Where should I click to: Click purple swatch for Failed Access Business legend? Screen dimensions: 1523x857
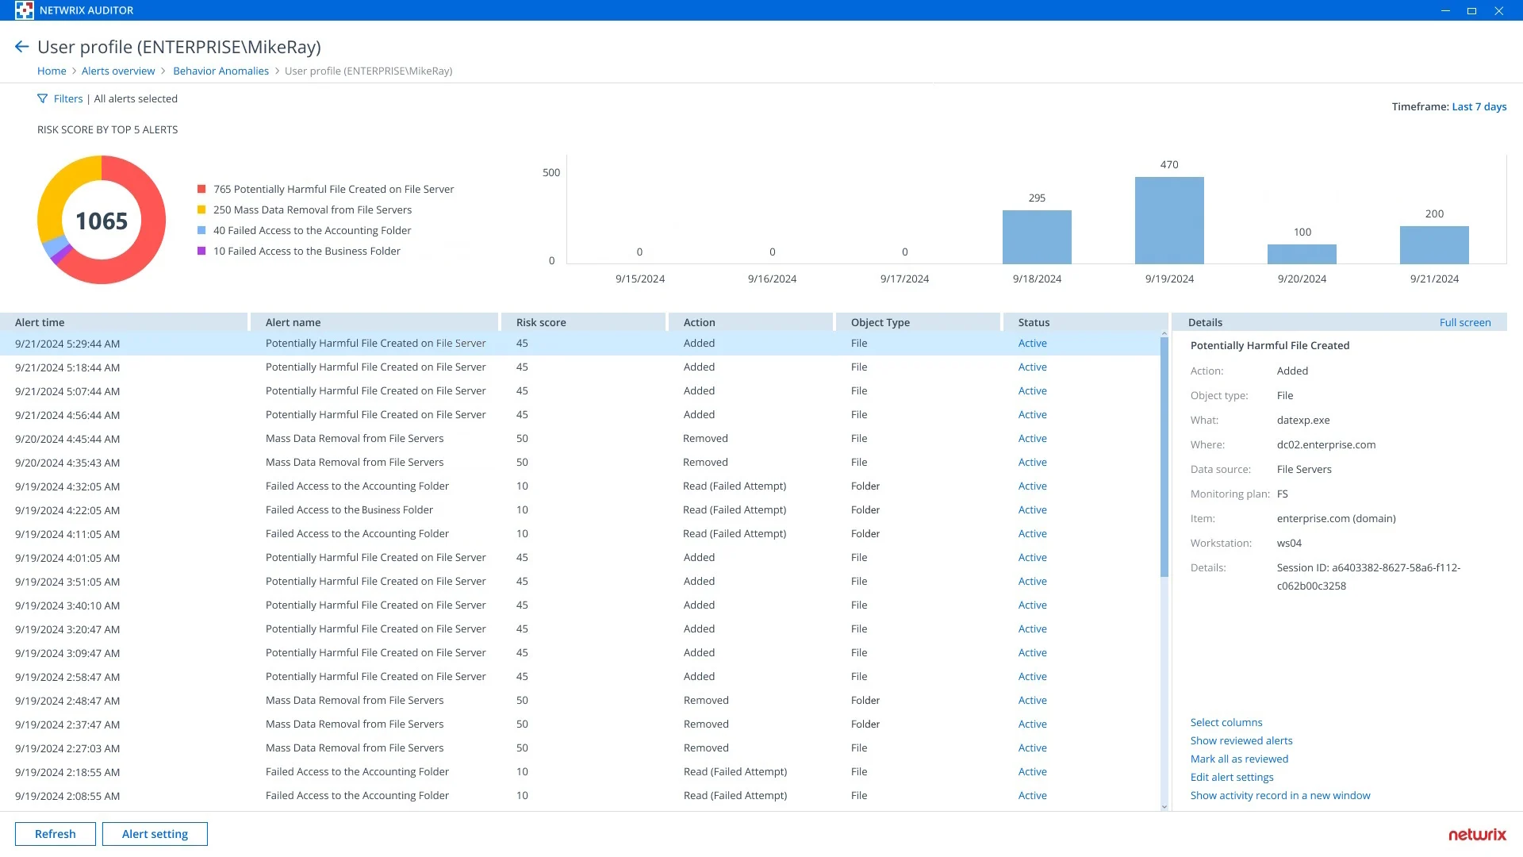[201, 252]
